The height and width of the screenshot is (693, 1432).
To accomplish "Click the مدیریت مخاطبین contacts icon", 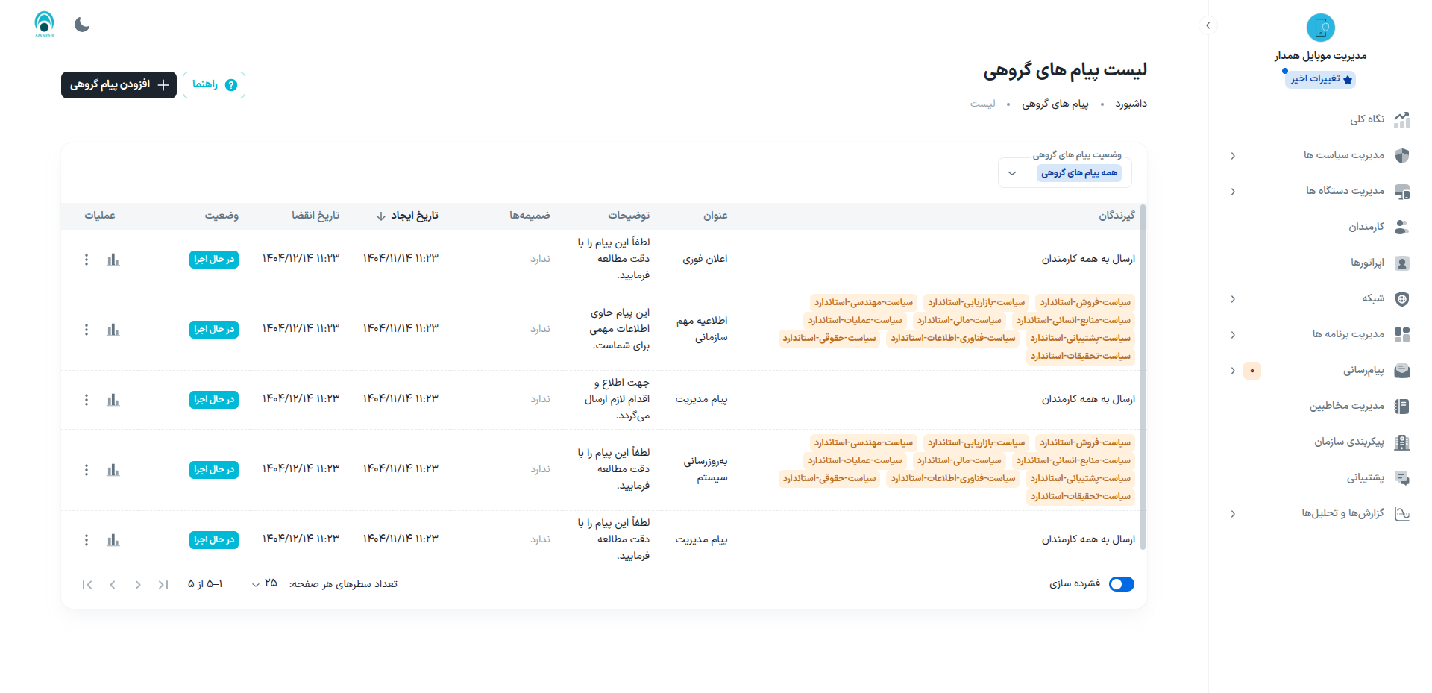I will [x=1401, y=407].
